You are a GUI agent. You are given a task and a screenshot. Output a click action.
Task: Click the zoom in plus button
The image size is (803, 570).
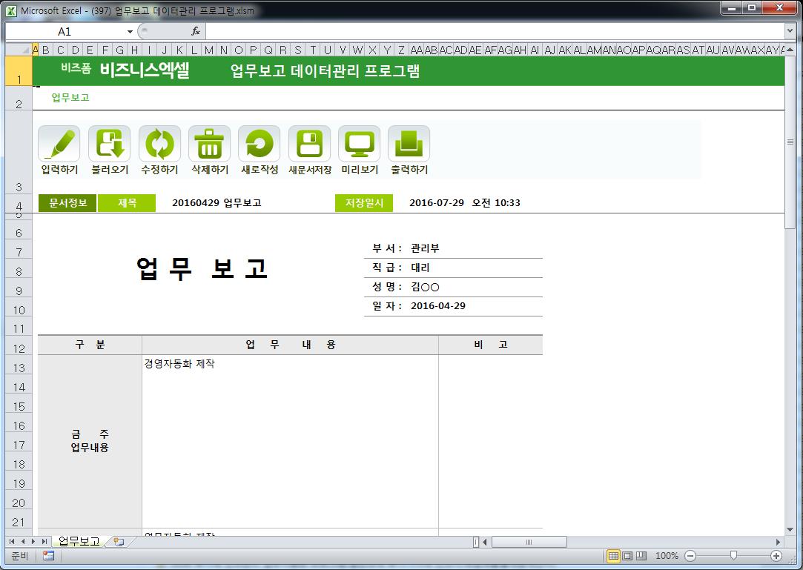point(776,556)
